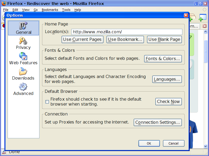Click Use Current Pages button

click(x=82, y=40)
